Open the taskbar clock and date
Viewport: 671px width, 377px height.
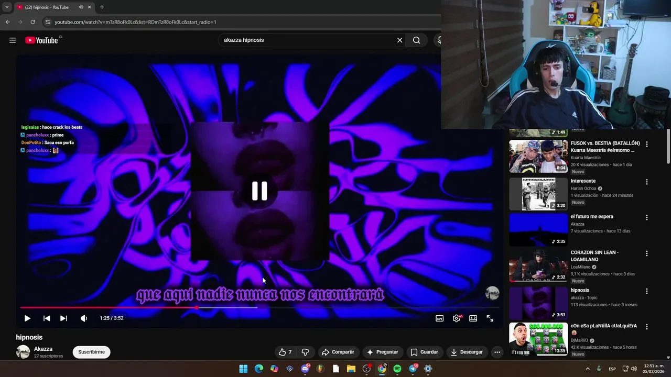tap(653, 369)
